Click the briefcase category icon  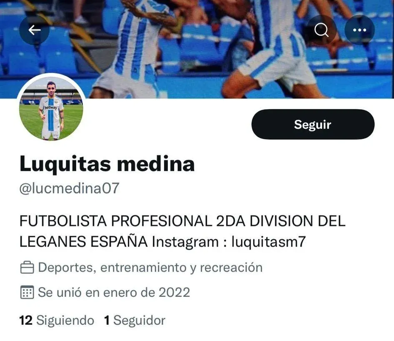point(27,267)
